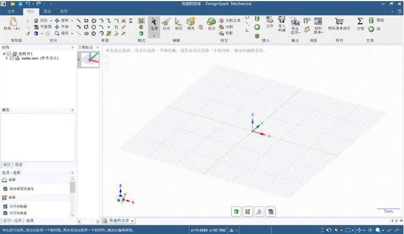The width and height of the screenshot is (404, 234).
Task: Toggle the 保持草图连接性 checkbox
Action: pyautogui.click(x=5, y=189)
